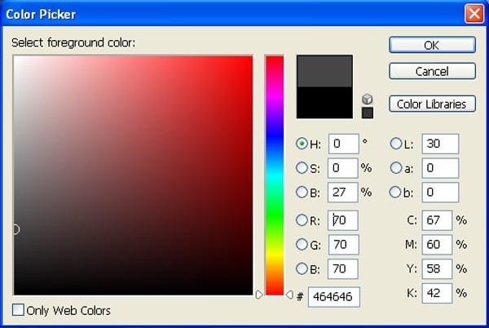Screen dimensions: 489x328
Task: Select the Saturation (S) radio button
Action: (302, 168)
